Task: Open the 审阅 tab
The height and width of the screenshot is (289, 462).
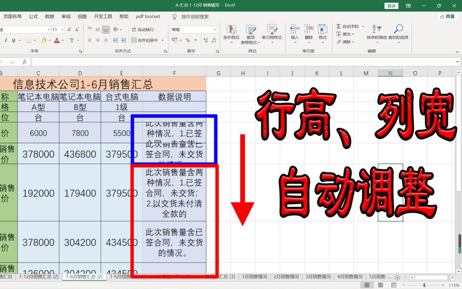Action: [x=66, y=17]
